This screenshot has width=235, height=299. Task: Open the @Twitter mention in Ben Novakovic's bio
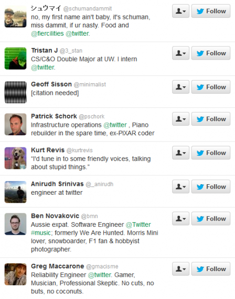click(138, 225)
